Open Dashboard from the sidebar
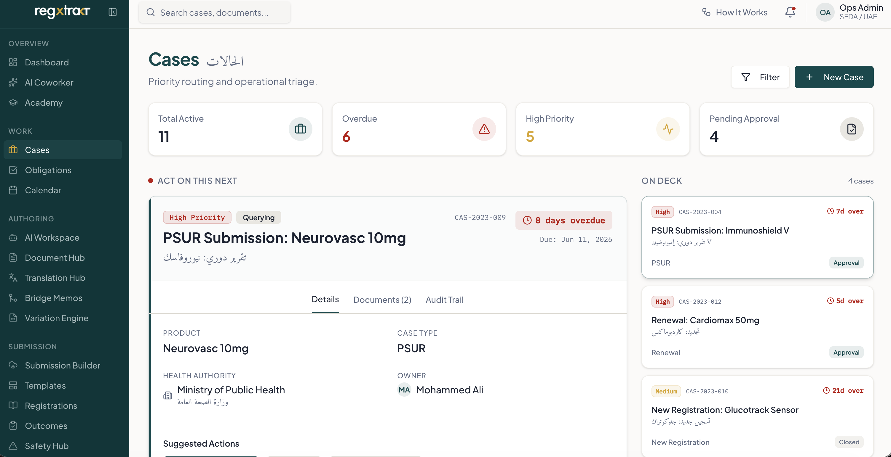 63,62
